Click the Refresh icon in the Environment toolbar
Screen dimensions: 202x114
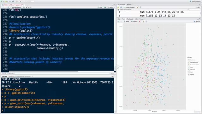[140, 7]
